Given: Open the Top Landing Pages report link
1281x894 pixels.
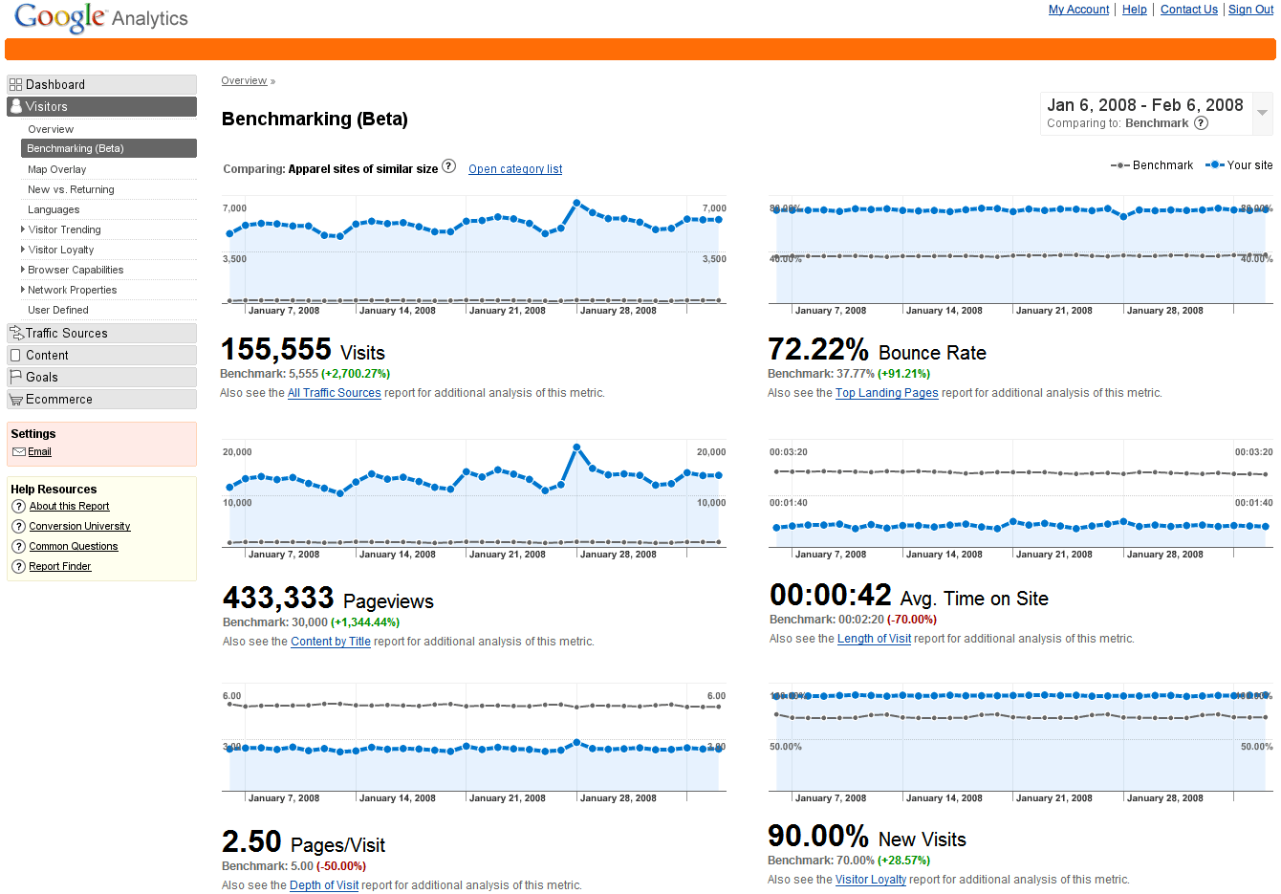Looking at the screenshot, I should pos(887,393).
